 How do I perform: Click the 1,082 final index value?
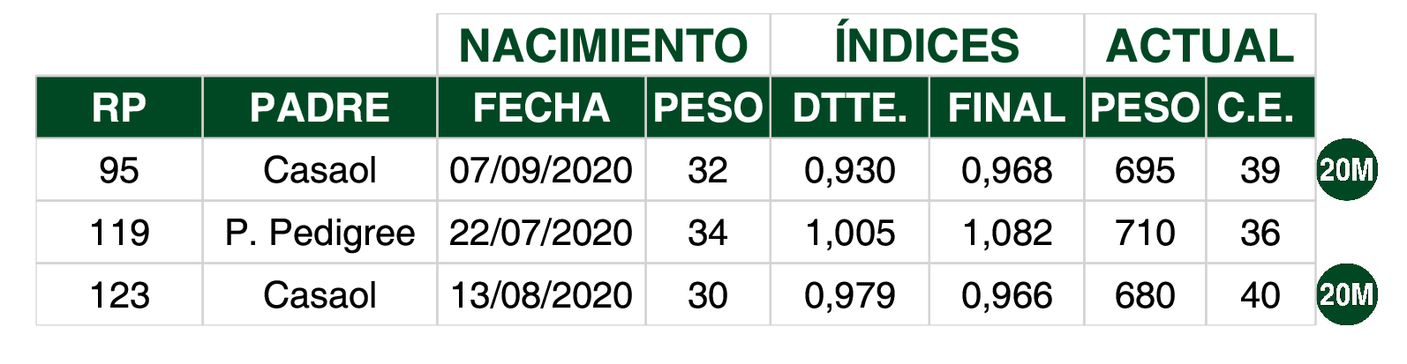pyautogui.click(x=1006, y=233)
